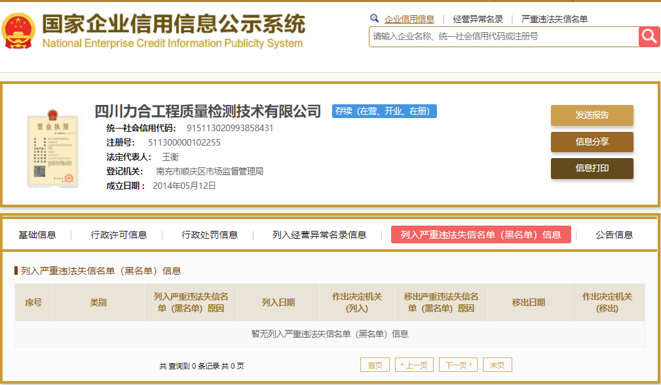Switch to the 基础信息 tab
This screenshot has height=385, width=661.
click(37, 235)
